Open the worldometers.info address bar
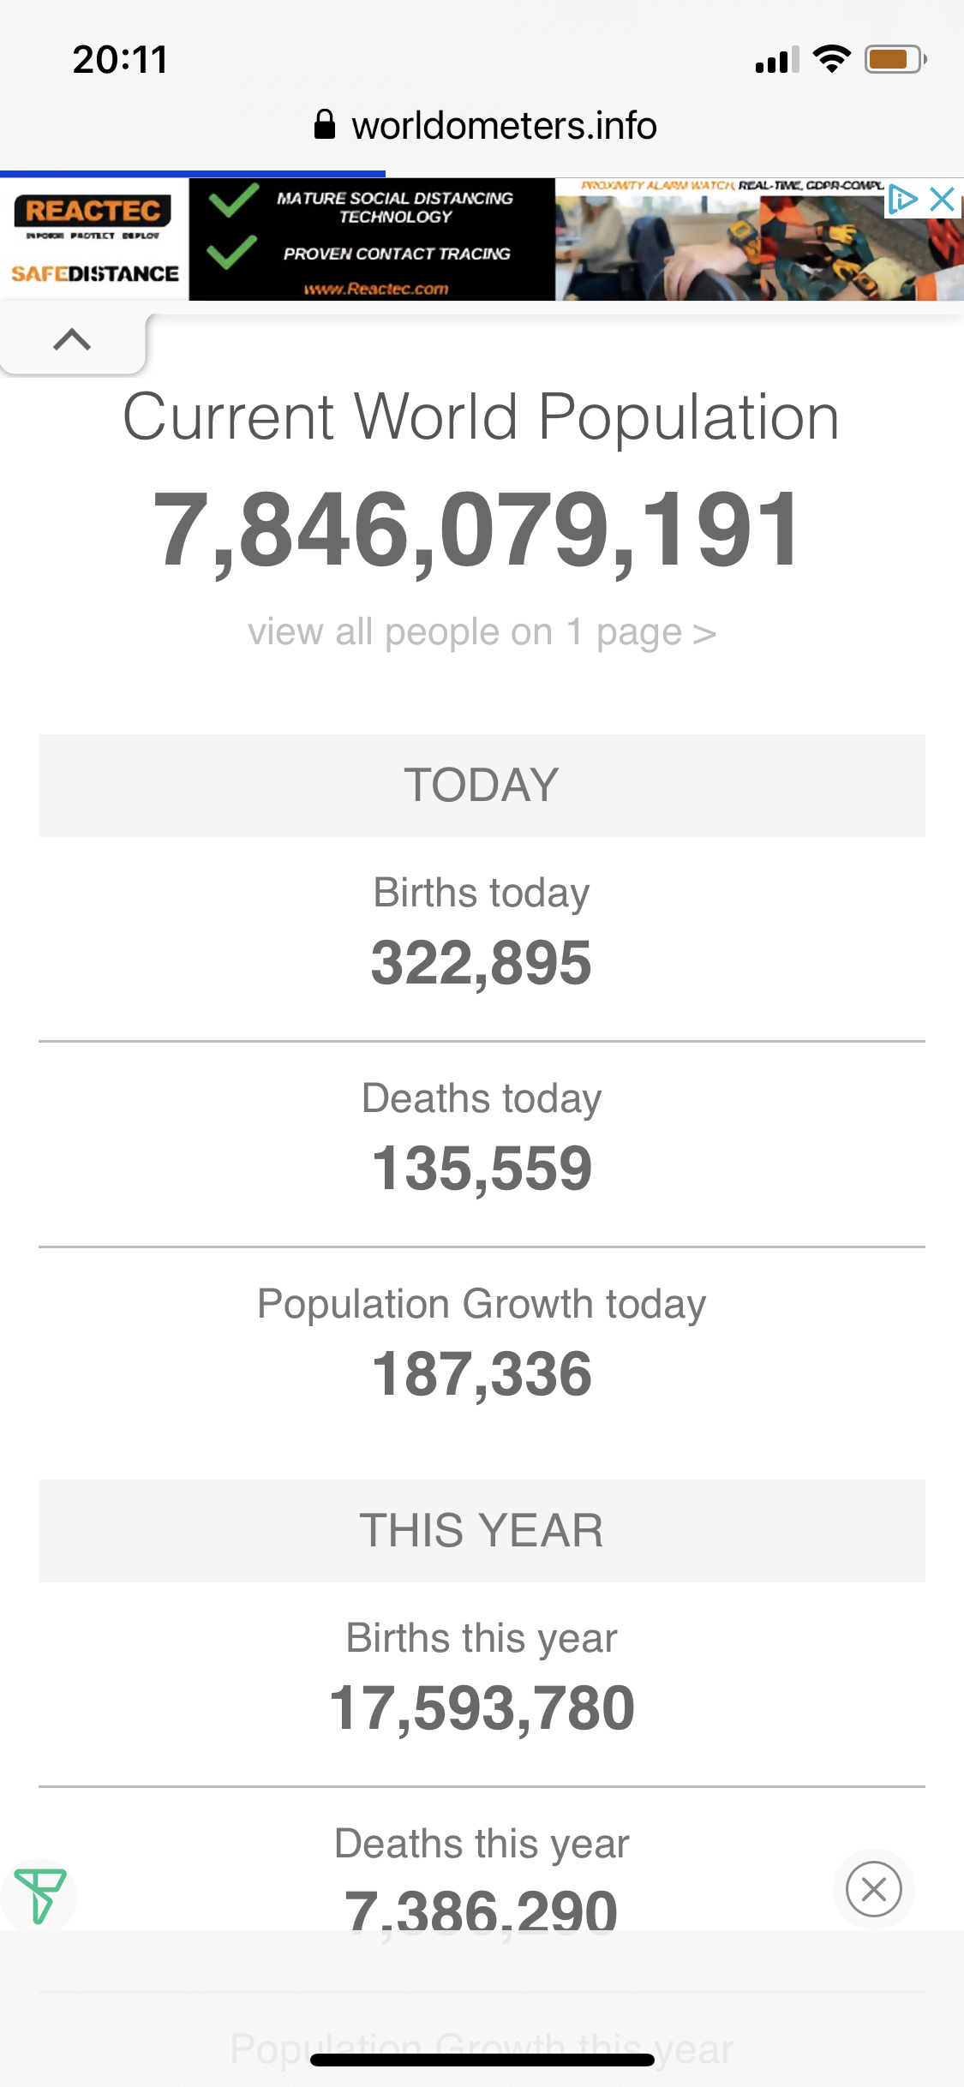The width and height of the screenshot is (964, 2087). [x=504, y=126]
